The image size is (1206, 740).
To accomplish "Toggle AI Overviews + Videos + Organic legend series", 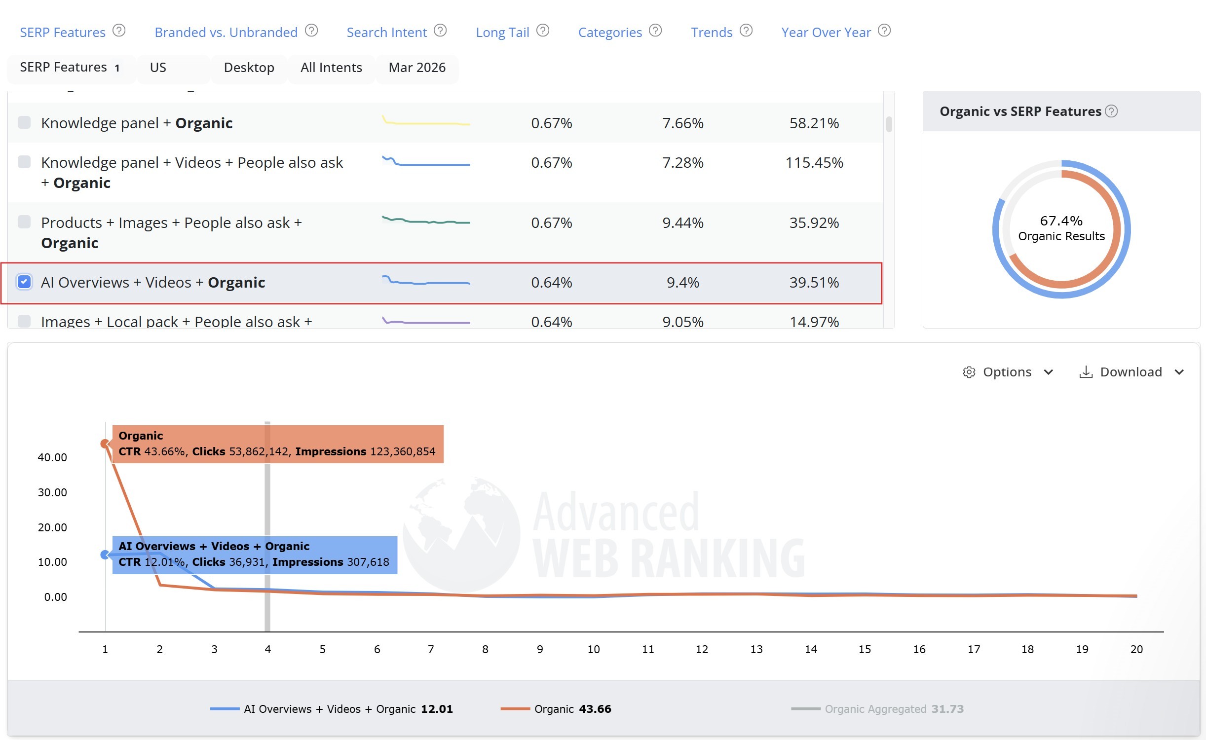I will click(x=331, y=709).
